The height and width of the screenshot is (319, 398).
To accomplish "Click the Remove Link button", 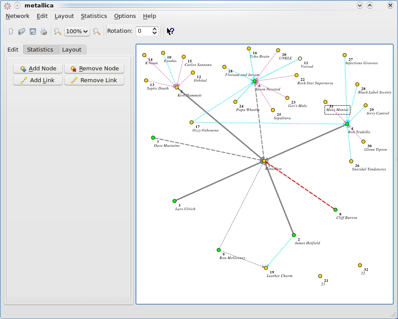I will tap(94, 80).
